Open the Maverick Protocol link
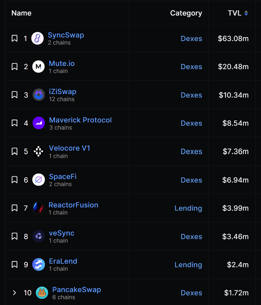The image size is (261, 305). pyautogui.click(x=80, y=120)
